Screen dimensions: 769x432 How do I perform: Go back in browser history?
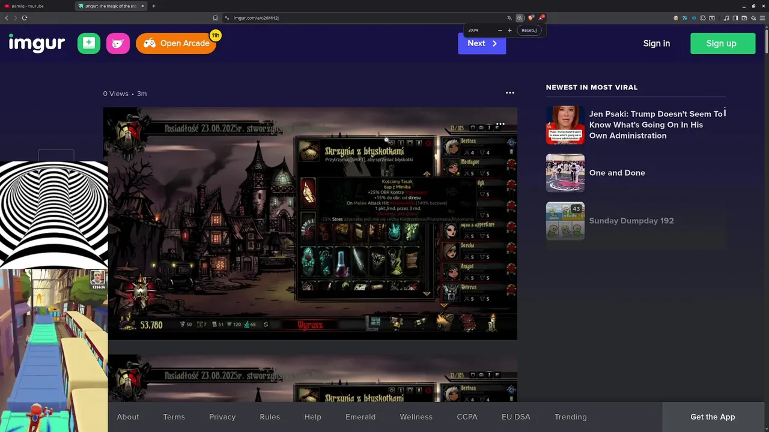[7, 18]
